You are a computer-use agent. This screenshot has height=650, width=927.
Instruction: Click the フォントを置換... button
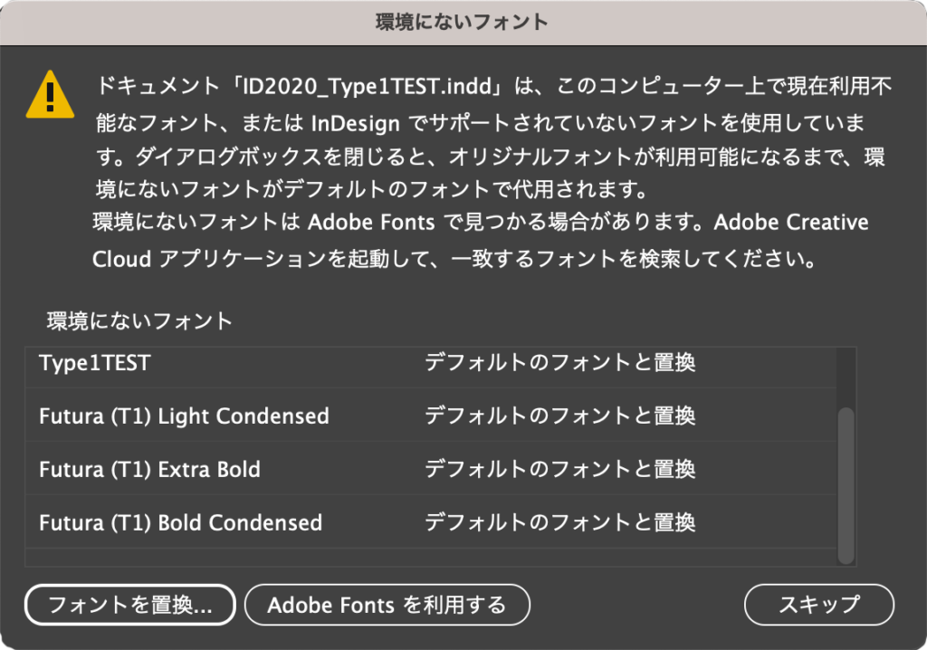130,605
